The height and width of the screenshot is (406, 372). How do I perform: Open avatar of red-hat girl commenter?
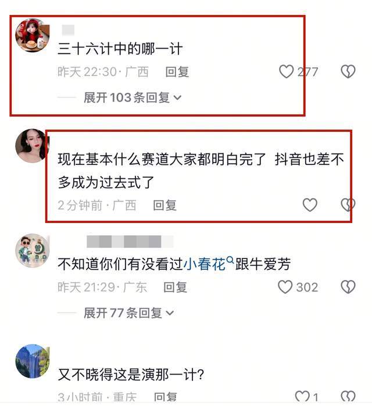click(33, 35)
